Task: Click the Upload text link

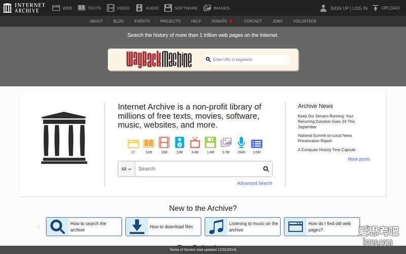Action: click(390, 8)
